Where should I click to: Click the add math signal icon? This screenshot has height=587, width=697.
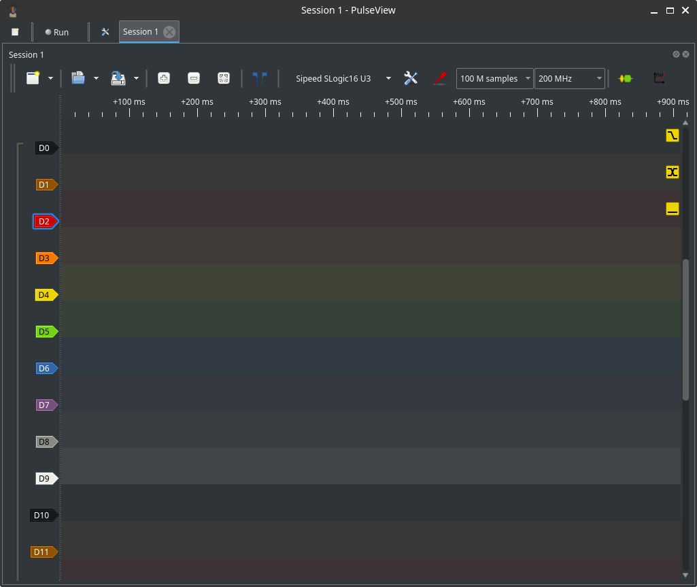tap(658, 78)
